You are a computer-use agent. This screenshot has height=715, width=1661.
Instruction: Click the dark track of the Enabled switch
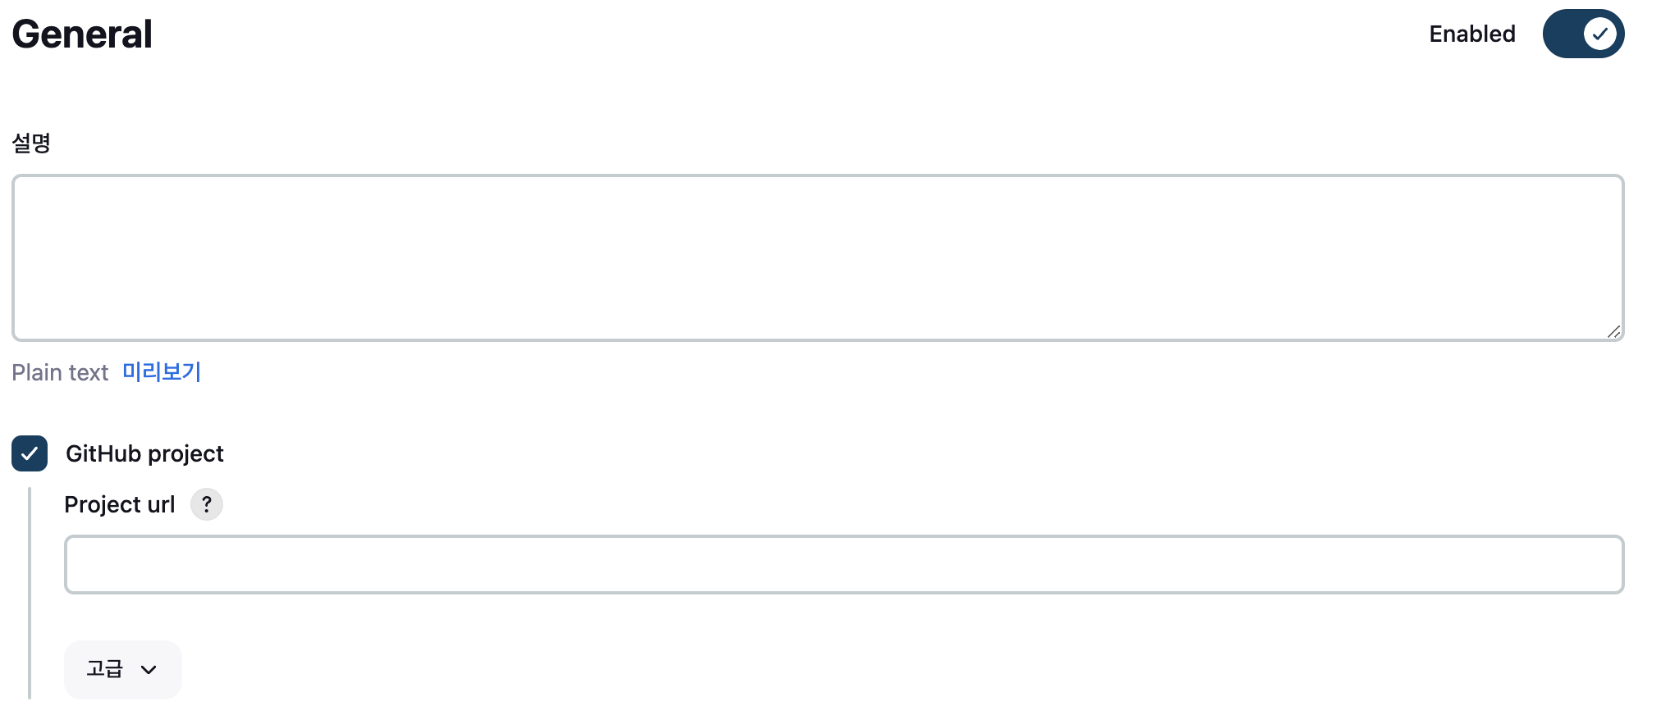click(1563, 34)
